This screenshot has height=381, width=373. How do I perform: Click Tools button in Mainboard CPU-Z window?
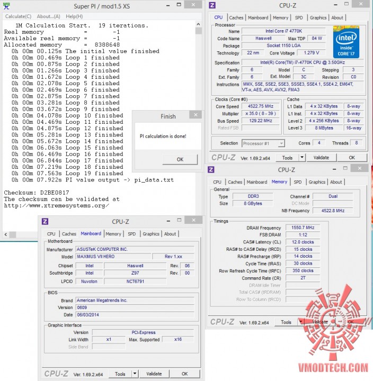[120, 374]
